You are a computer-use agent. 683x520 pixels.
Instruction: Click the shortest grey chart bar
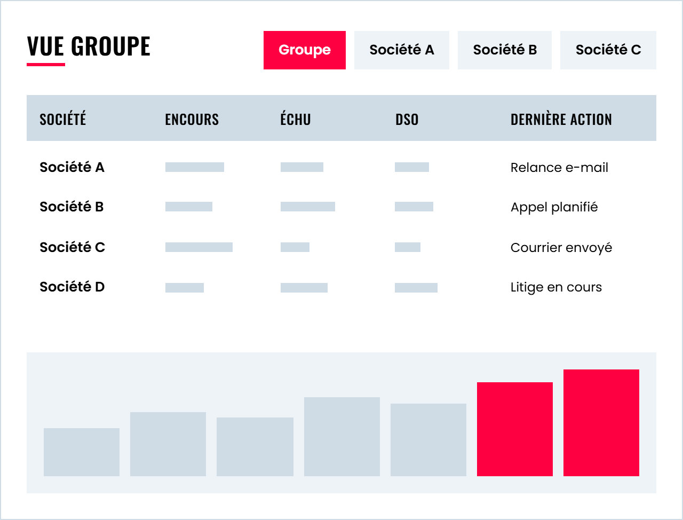pos(82,452)
